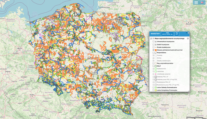Open settings gear for Mapa zagospodarowania turystycznego
Viewport: 207px width, 119px height.
click(x=188, y=39)
